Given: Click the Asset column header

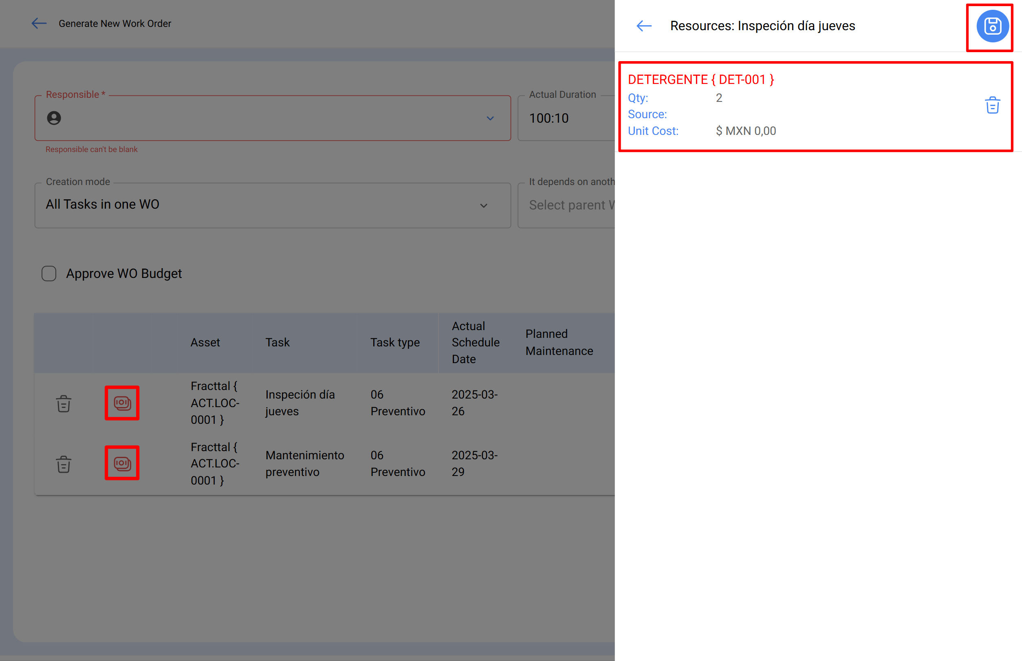Looking at the screenshot, I should 205,342.
